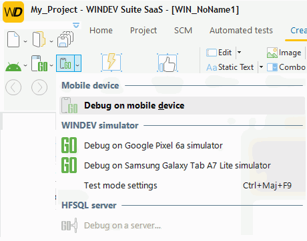Click the GO icon beside Google Pixel 6a
This screenshot has width=307, height=241.
[x=69, y=145]
